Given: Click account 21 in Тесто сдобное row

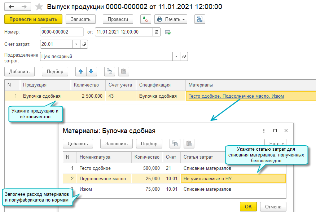Looking at the screenshot, I should click(172, 168).
